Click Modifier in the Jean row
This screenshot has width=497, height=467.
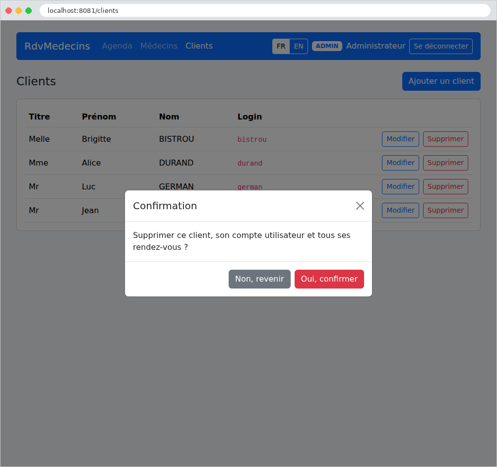tap(400, 210)
